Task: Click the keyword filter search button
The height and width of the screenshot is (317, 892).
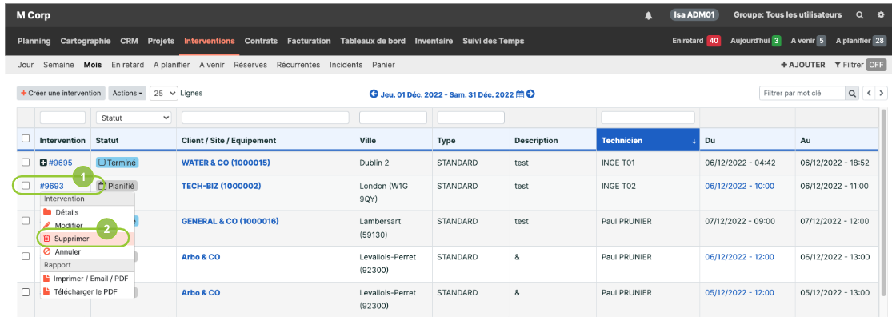Action: (x=852, y=94)
